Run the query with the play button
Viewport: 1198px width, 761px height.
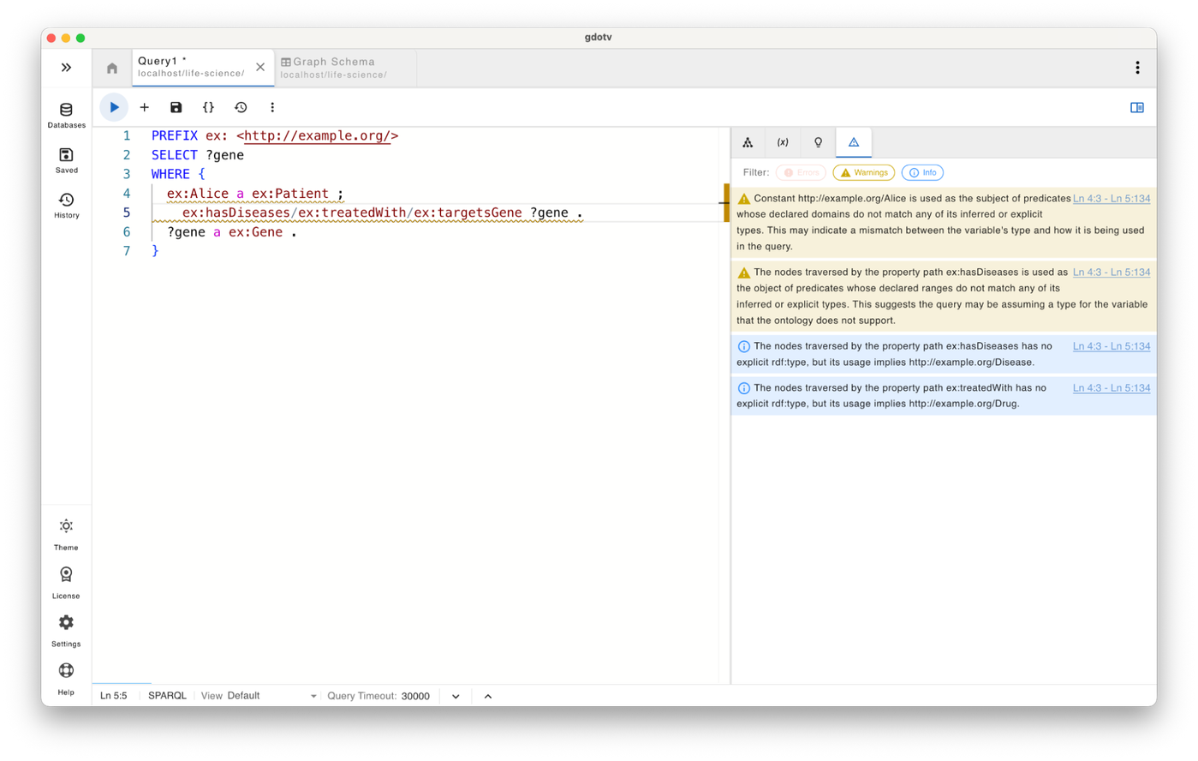(114, 107)
